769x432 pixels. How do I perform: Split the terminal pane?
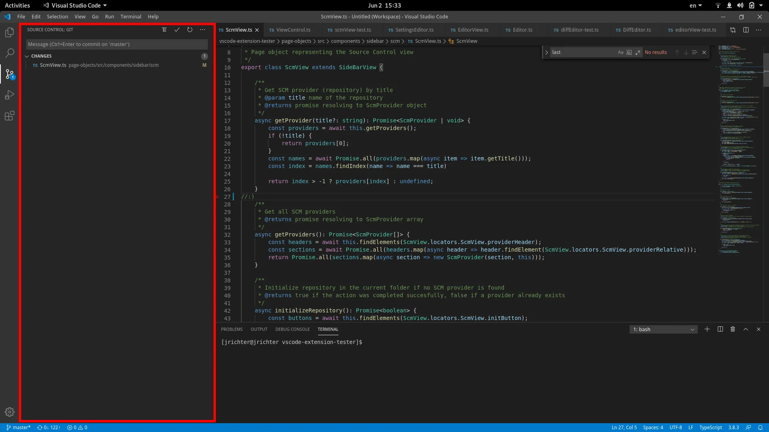pyautogui.click(x=720, y=329)
